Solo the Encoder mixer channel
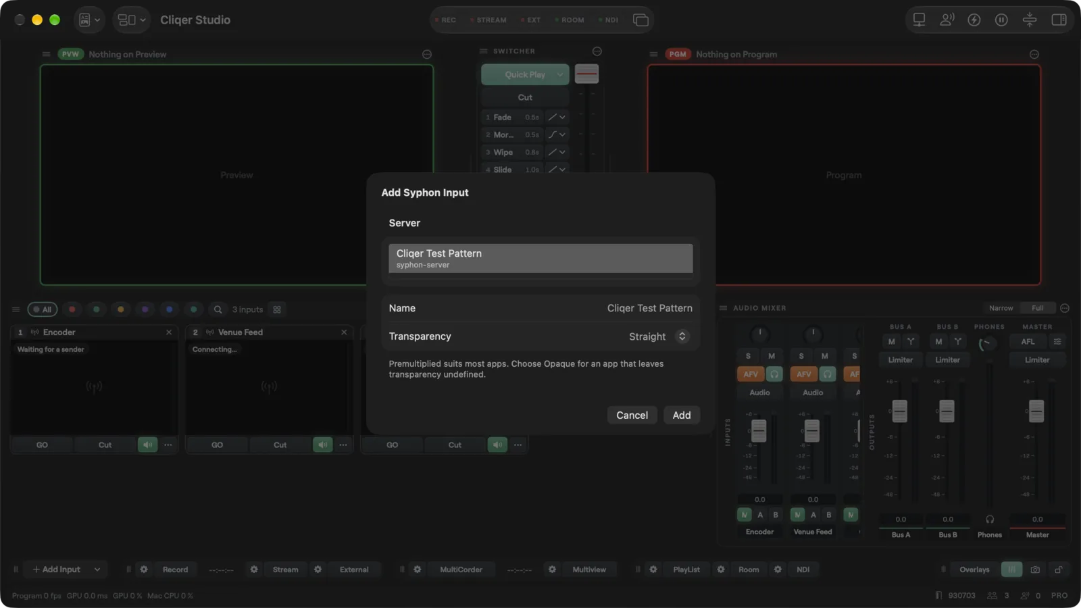Screen dimensions: 1081x608 pos(748,356)
